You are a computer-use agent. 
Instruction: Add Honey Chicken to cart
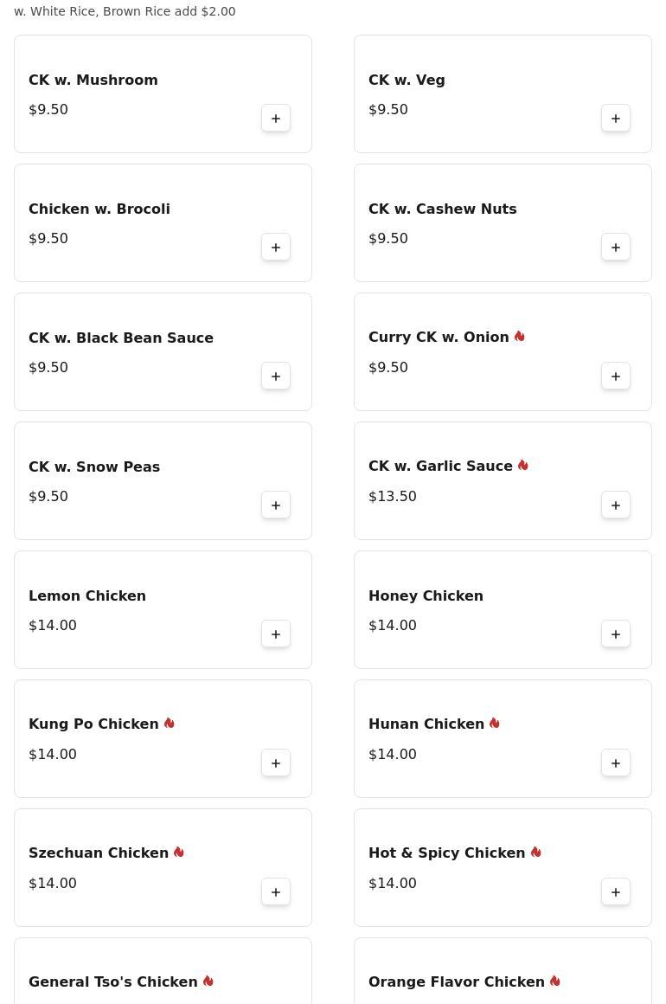pos(616,634)
